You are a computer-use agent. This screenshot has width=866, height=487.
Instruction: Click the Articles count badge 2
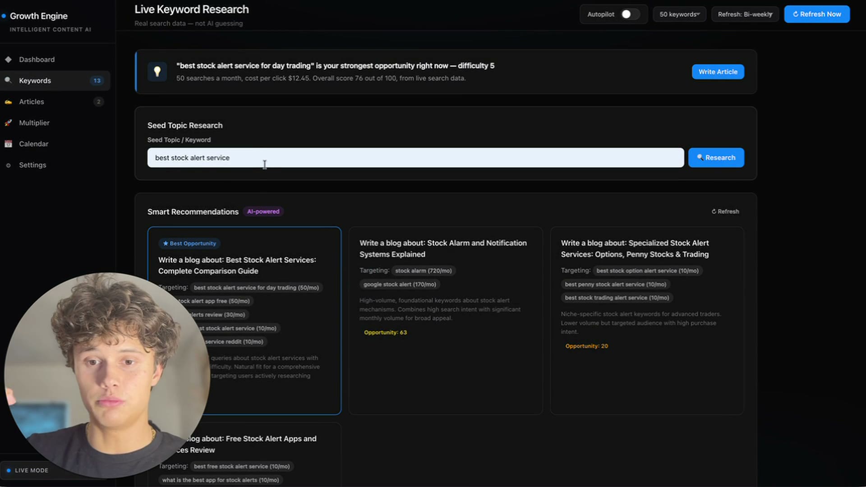click(x=98, y=102)
